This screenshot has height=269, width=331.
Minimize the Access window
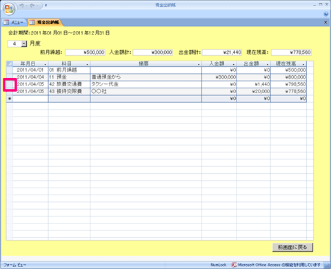314,5
